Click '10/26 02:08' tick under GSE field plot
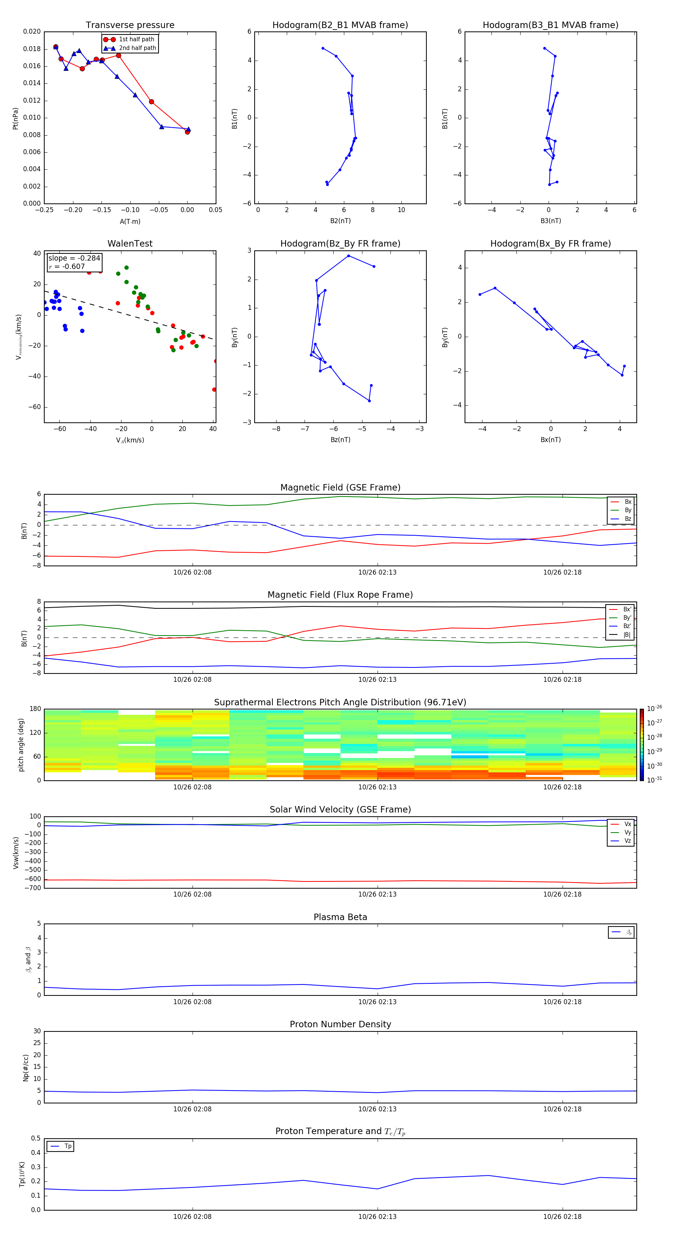 click(x=193, y=573)
